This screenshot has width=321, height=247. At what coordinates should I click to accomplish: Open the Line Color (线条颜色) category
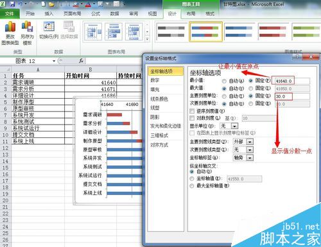point(166,99)
